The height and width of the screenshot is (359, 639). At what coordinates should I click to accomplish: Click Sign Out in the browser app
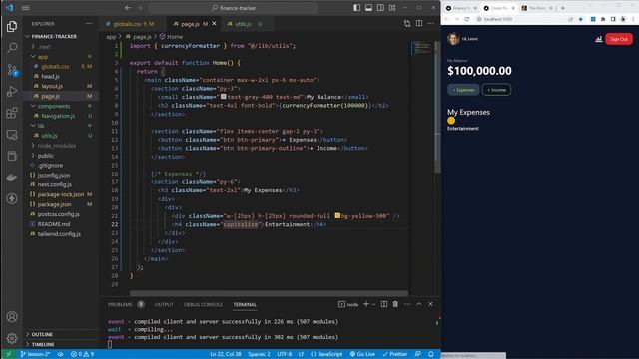(x=619, y=39)
